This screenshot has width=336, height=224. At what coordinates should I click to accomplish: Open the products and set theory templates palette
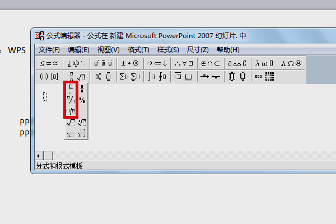pos(237,76)
